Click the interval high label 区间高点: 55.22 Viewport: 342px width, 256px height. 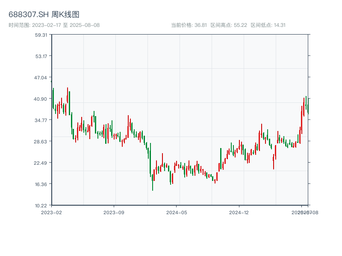(x=229, y=25)
